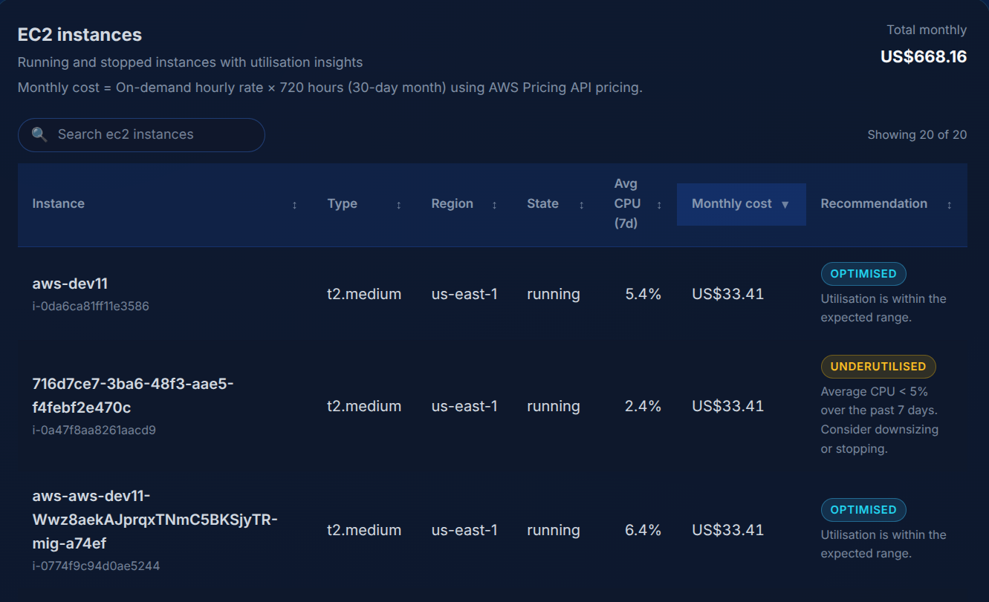Open the aws-aws-dev11 mig-a74ef instance
Viewport: 989px width, 602px height.
coord(155,520)
